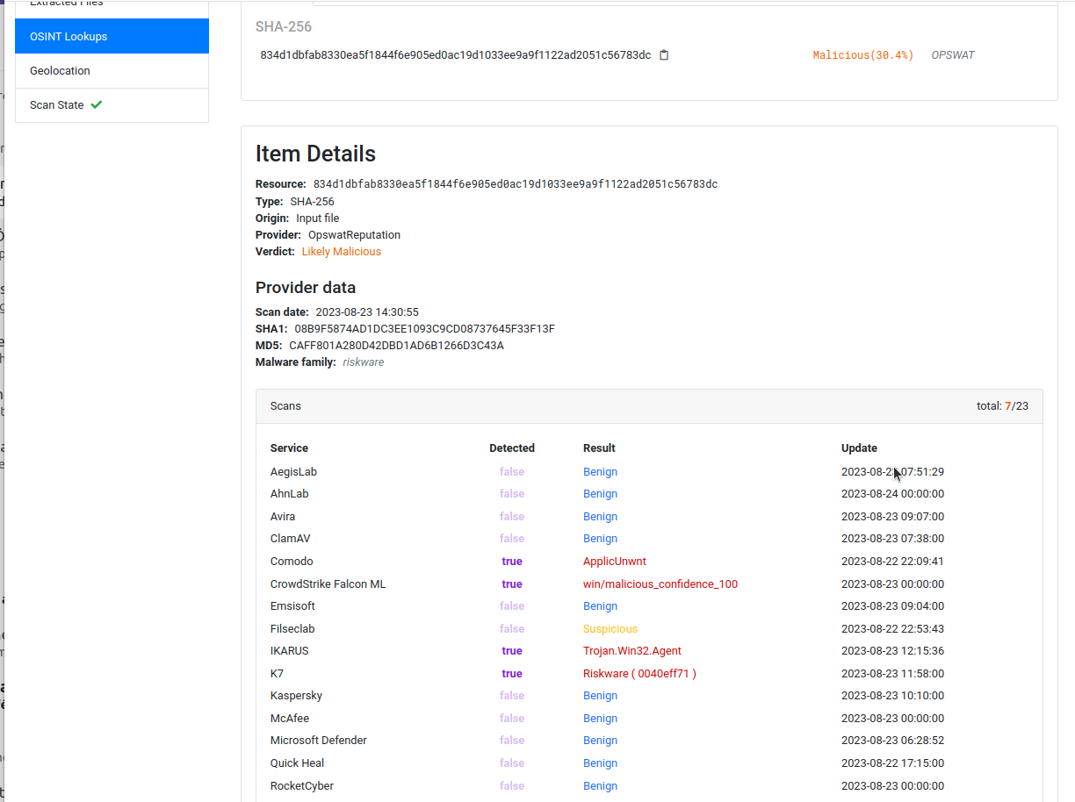Select the Kaspersky service name
Viewport: 1075px width, 802px height.
pyautogui.click(x=296, y=696)
